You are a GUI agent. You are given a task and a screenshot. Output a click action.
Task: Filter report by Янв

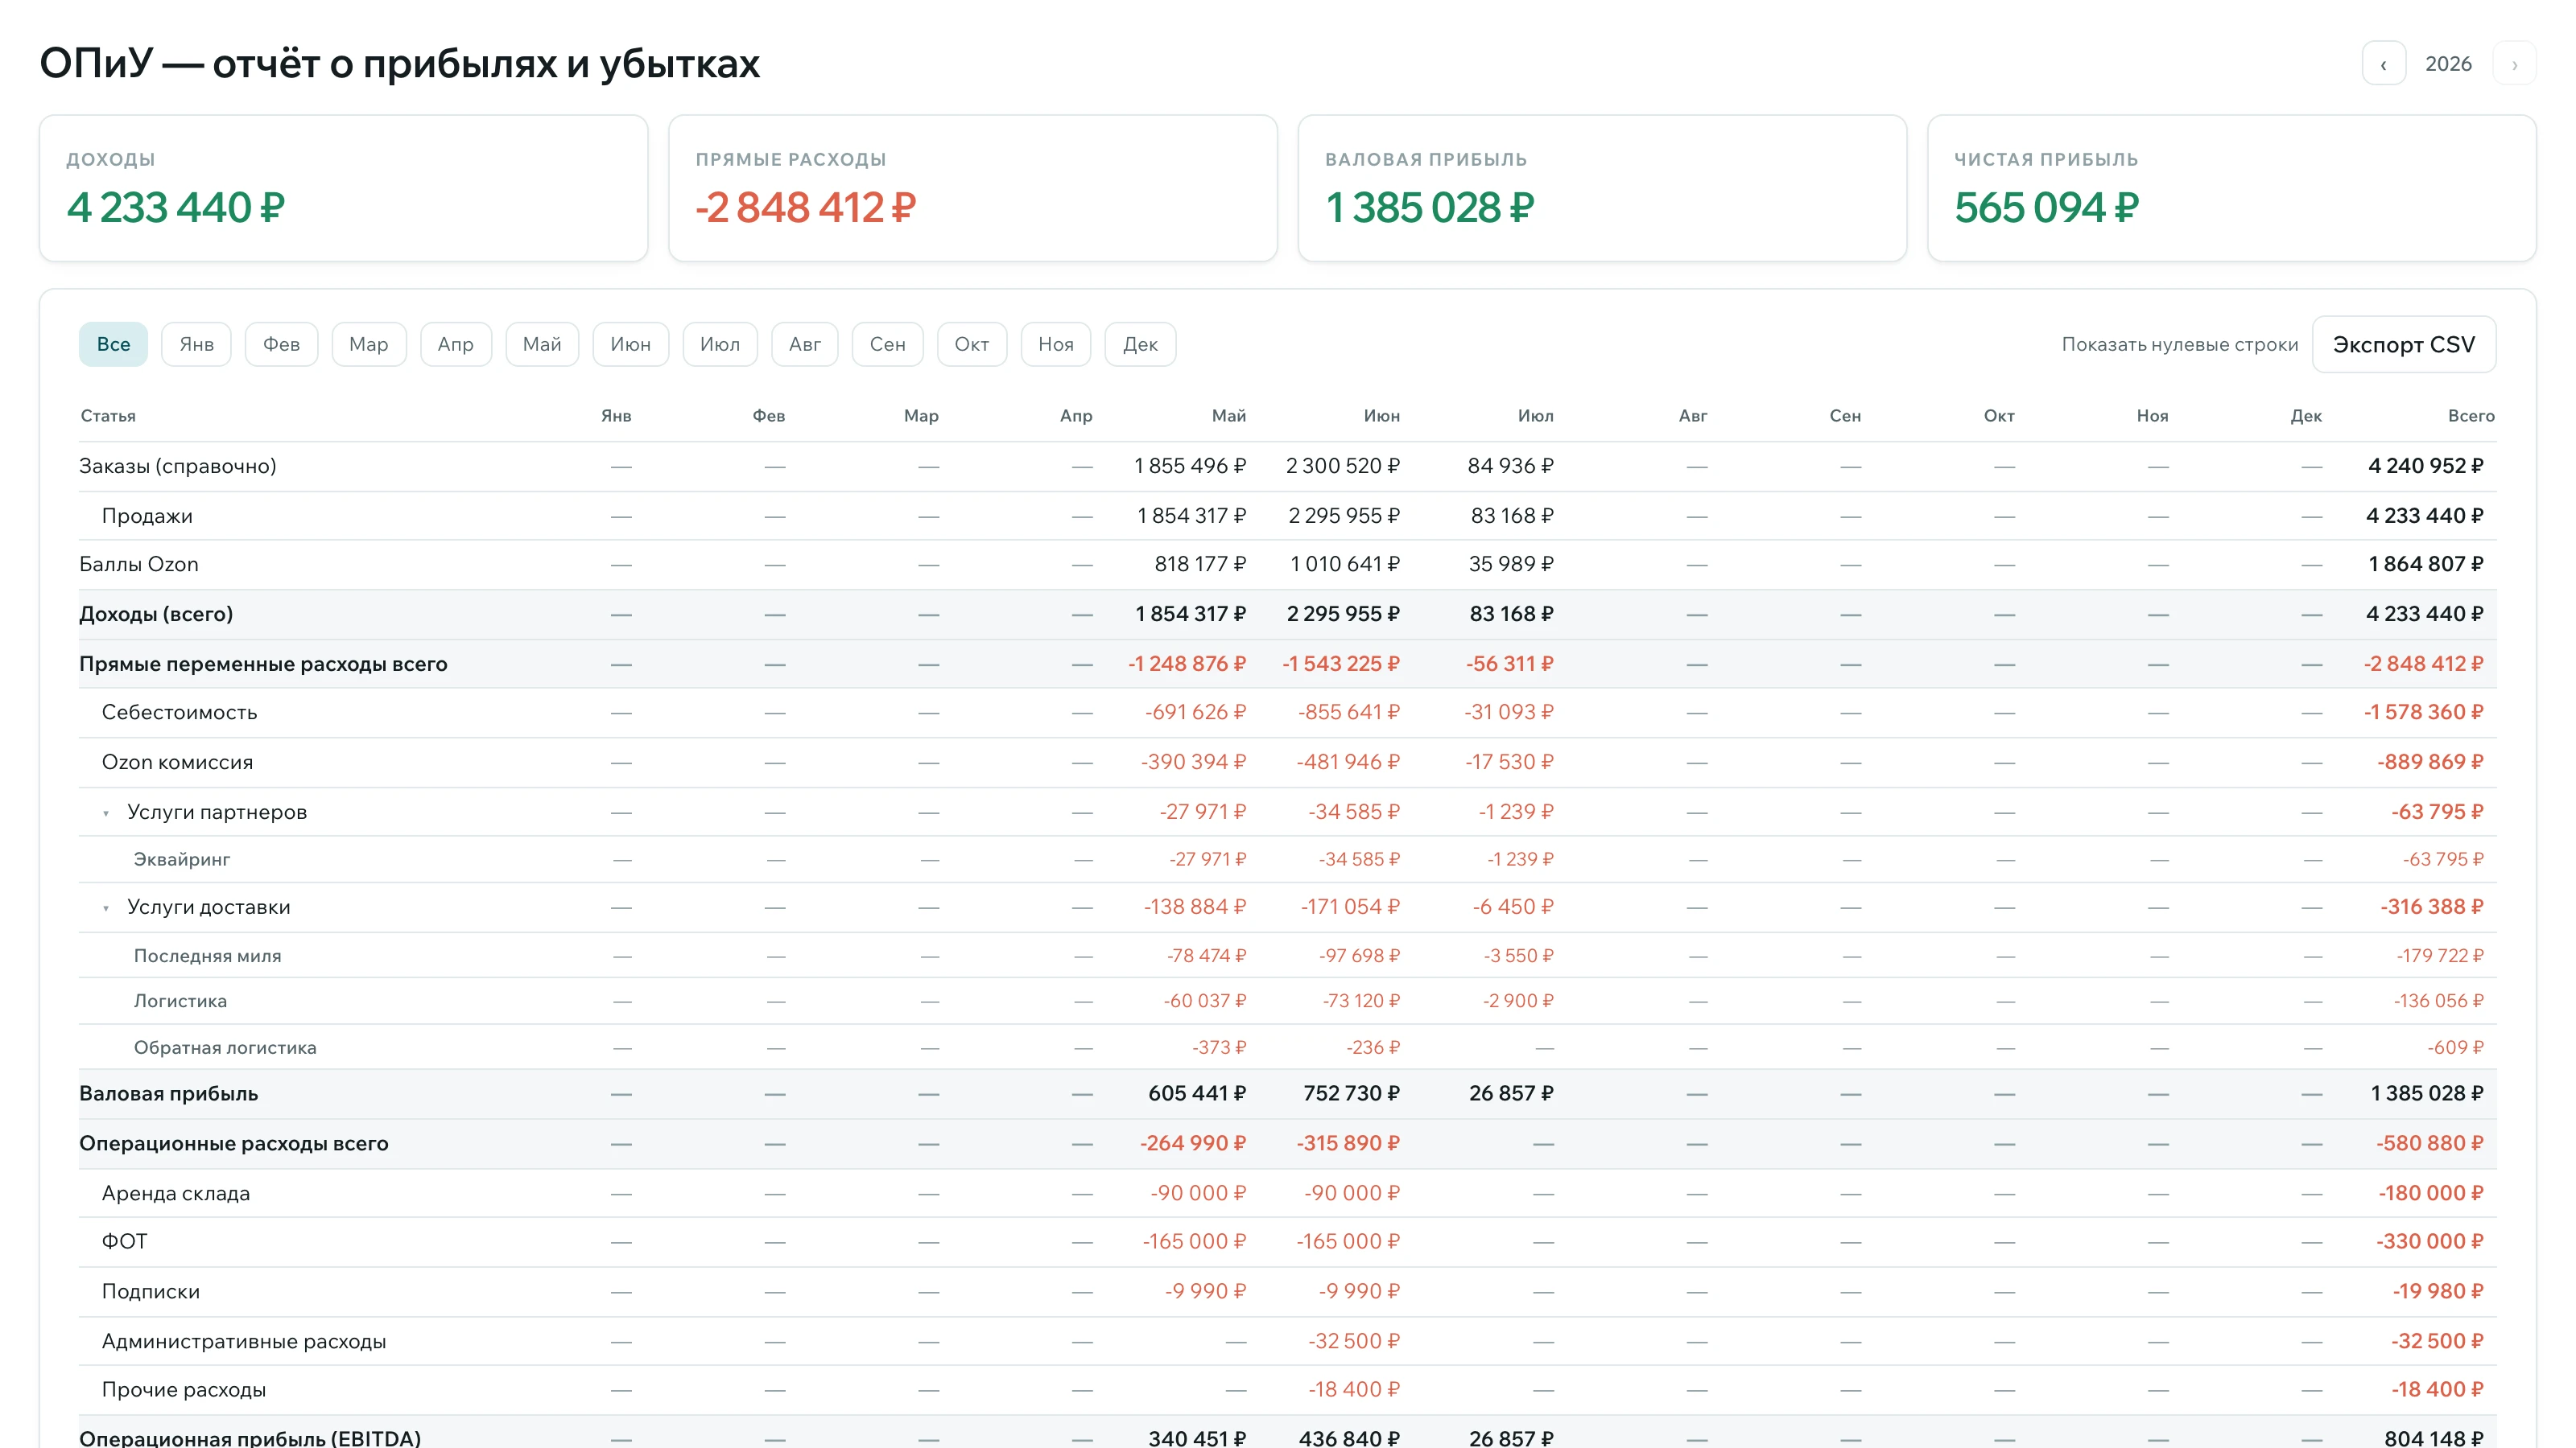click(x=196, y=345)
